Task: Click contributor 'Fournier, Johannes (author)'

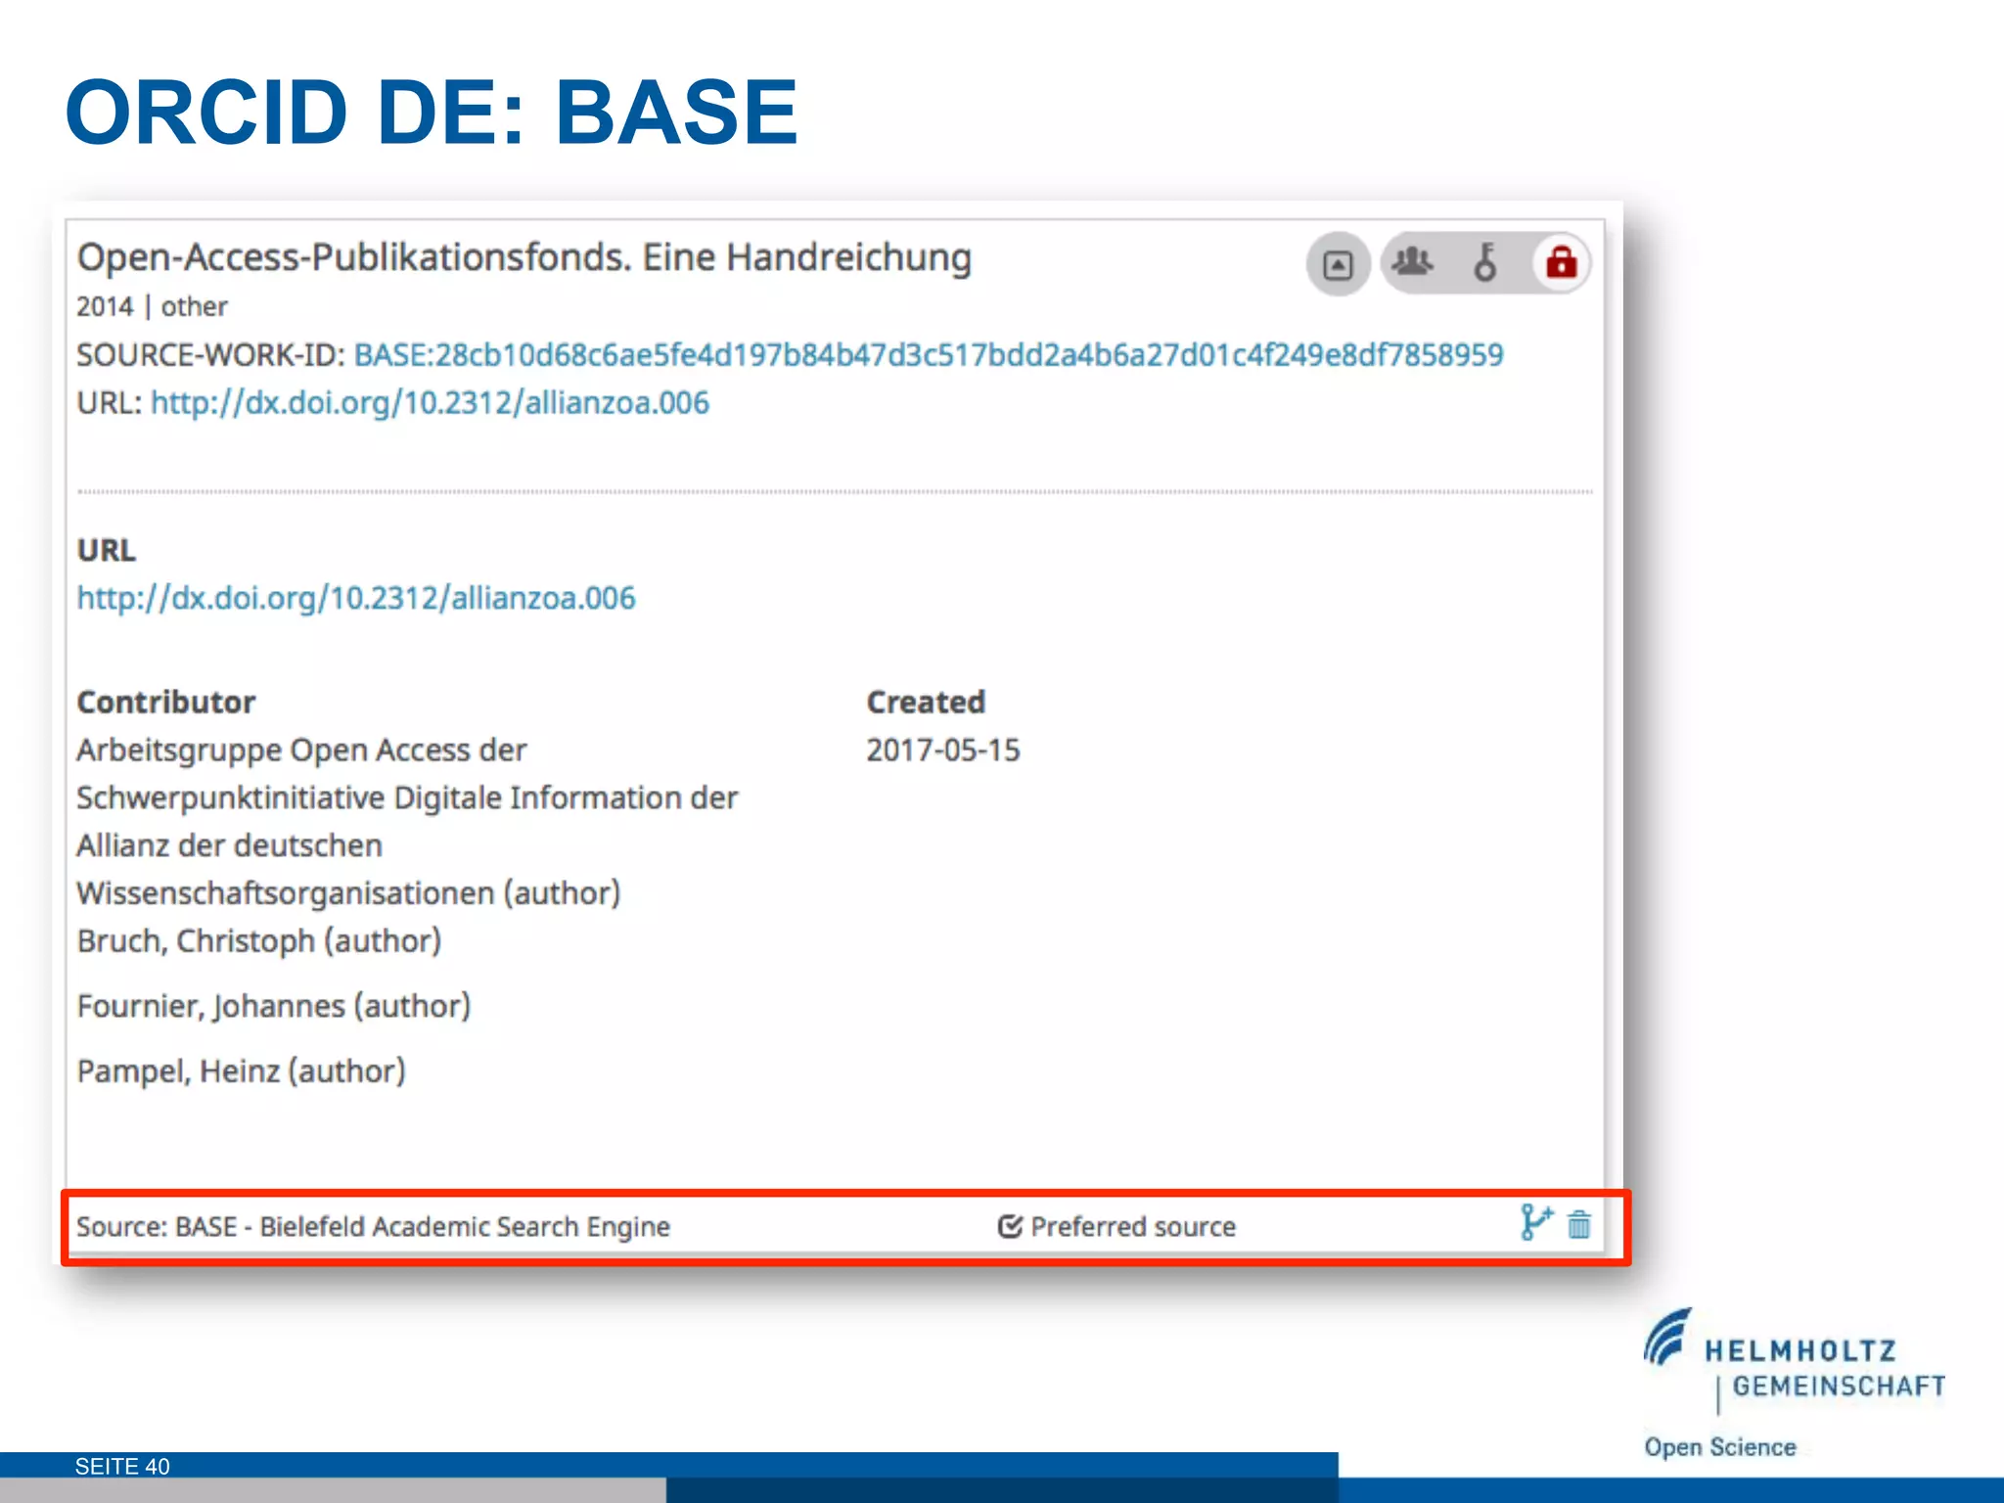Action: tap(274, 1006)
